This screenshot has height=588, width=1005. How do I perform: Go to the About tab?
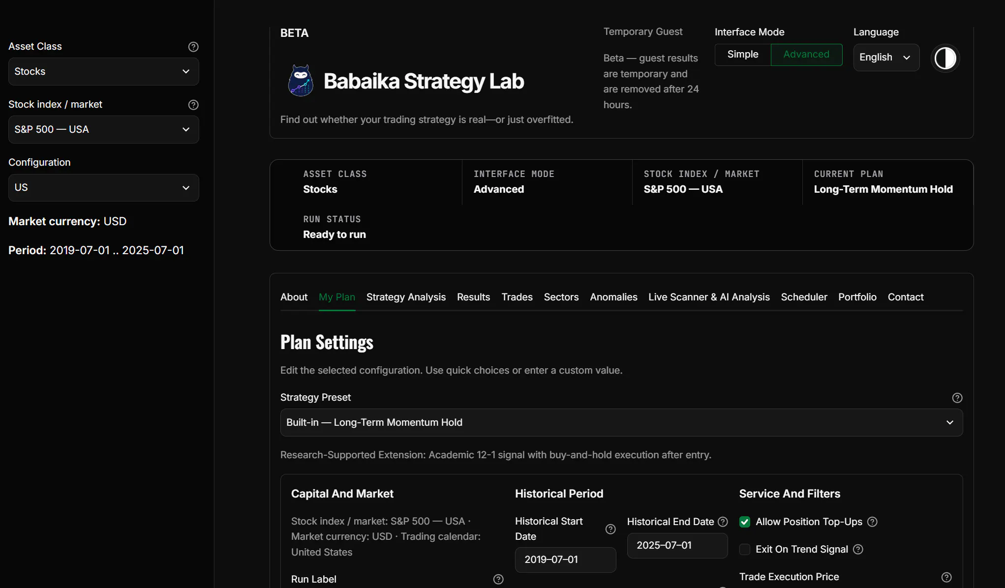(x=294, y=297)
